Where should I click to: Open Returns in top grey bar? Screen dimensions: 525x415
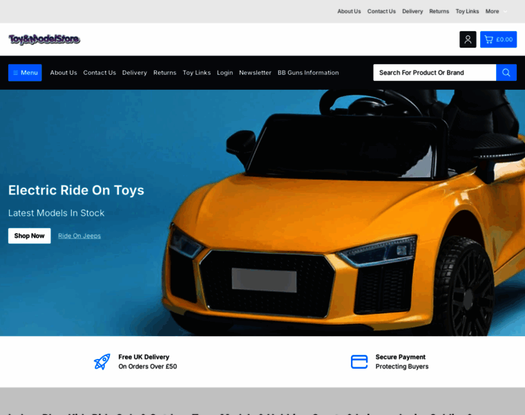(x=439, y=11)
